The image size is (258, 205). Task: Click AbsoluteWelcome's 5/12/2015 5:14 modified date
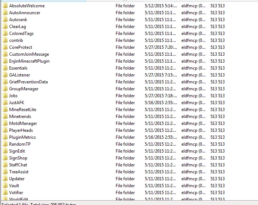161,6
